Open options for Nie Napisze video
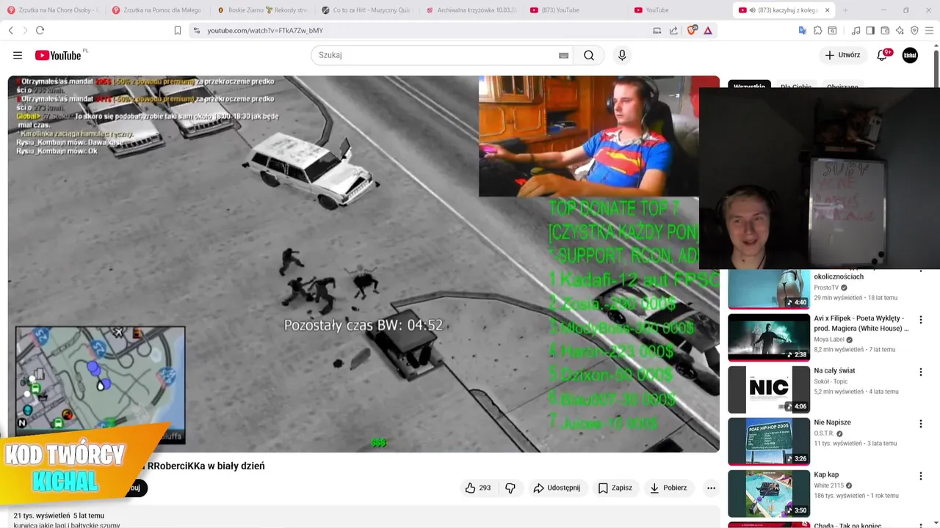Image resolution: width=940 pixels, height=528 pixels. tap(920, 424)
